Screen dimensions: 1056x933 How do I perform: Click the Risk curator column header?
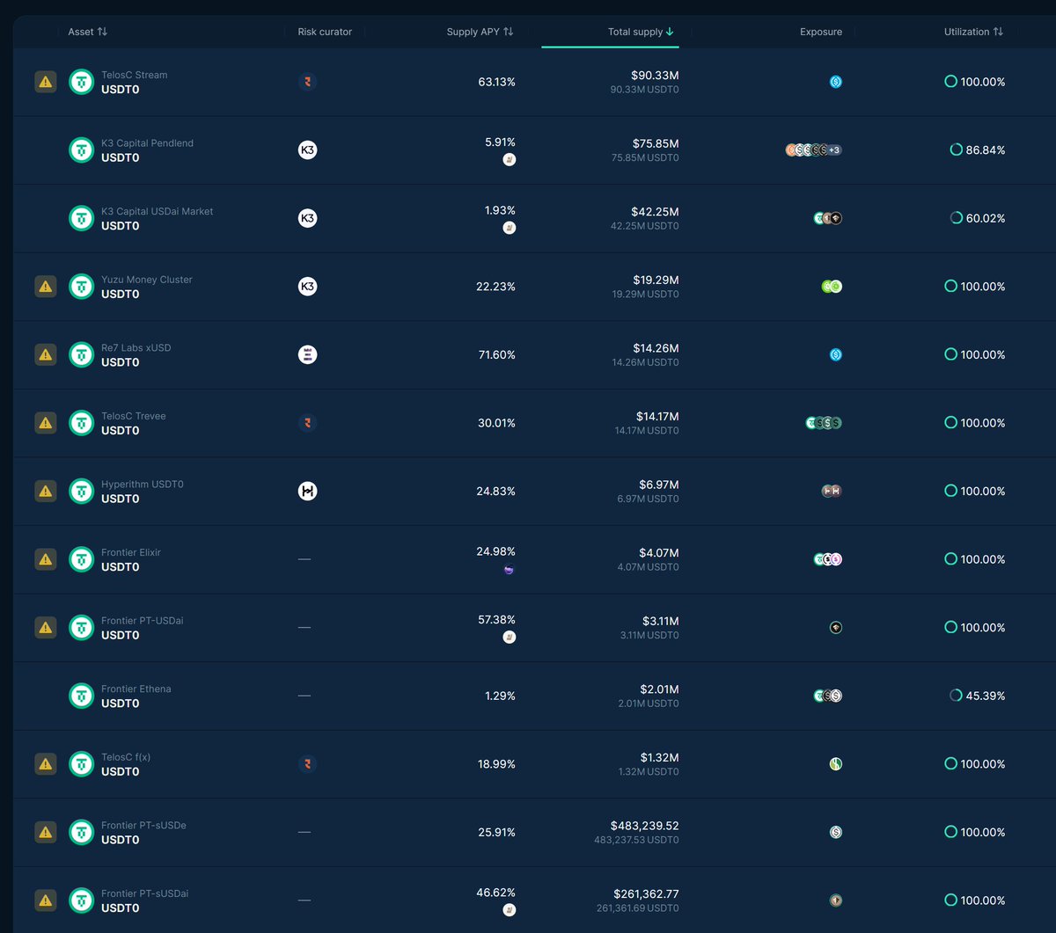click(325, 32)
